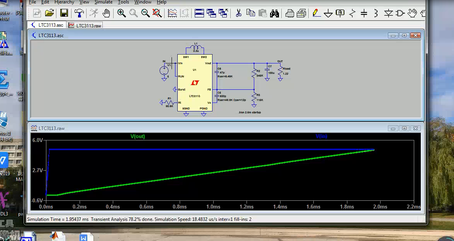Open the Hierarchy menu

64,2
